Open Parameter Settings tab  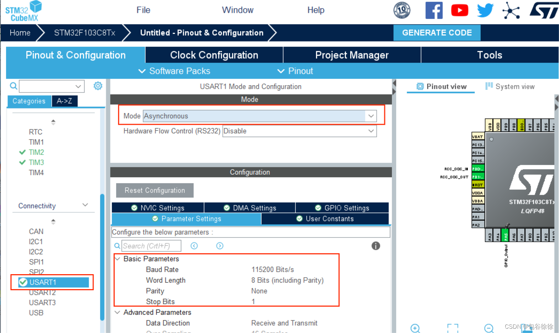click(187, 219)
